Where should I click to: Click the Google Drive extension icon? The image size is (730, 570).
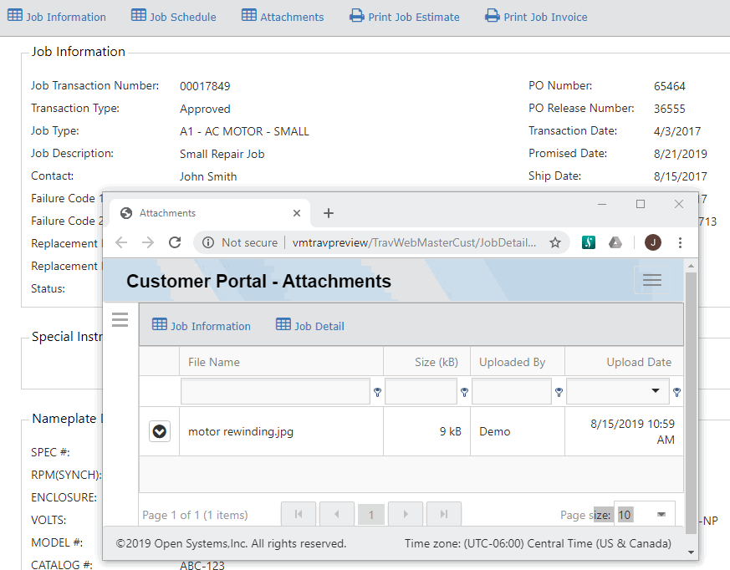click(x=615, y=242)
